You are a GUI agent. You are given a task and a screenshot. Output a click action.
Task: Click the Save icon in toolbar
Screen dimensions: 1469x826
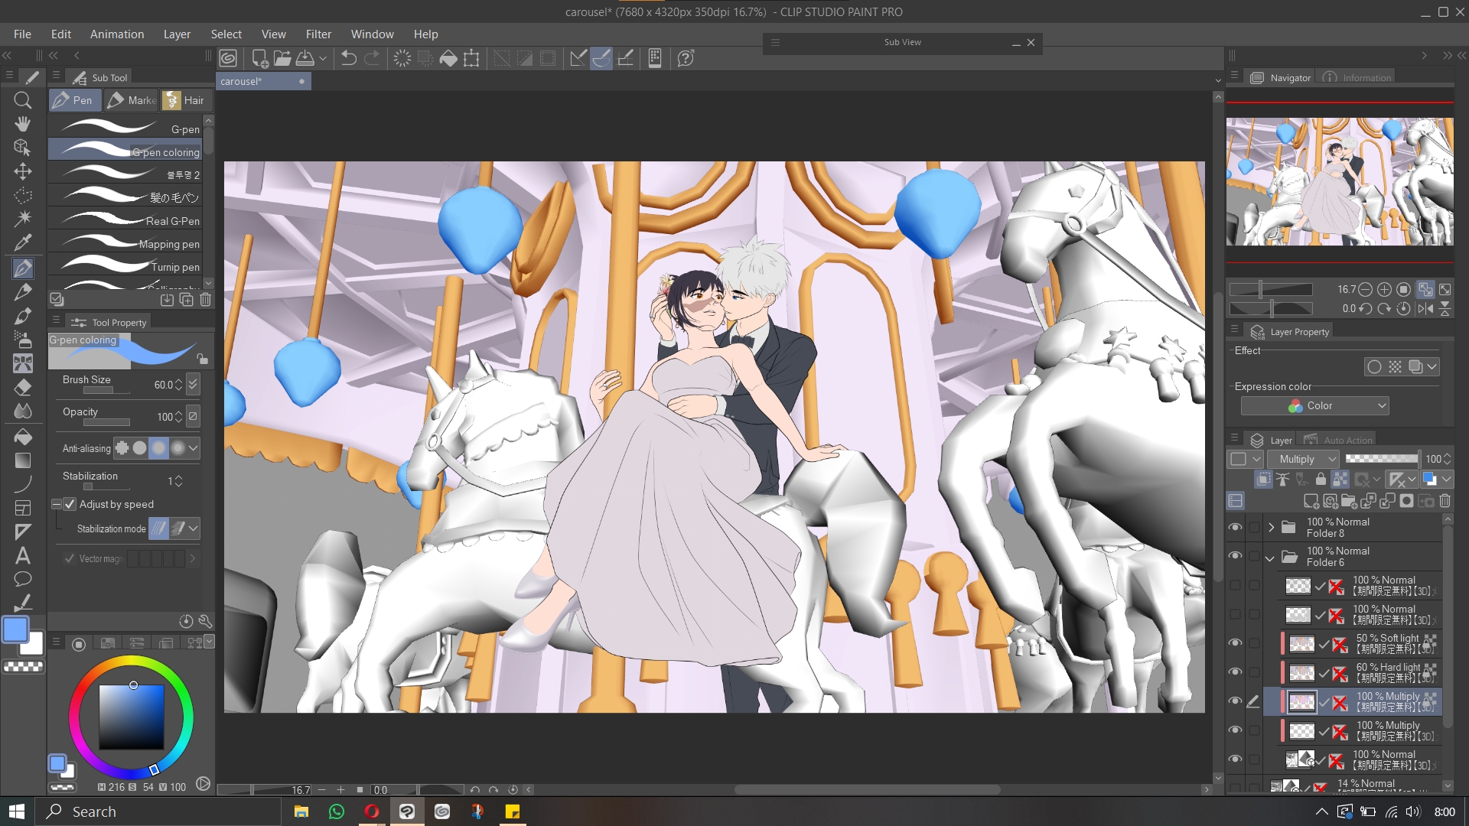tap(305, 58)
